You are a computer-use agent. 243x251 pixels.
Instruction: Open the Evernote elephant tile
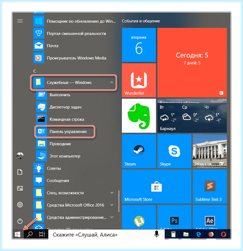139,115
